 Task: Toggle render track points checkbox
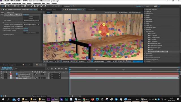(x=24, y=27)
